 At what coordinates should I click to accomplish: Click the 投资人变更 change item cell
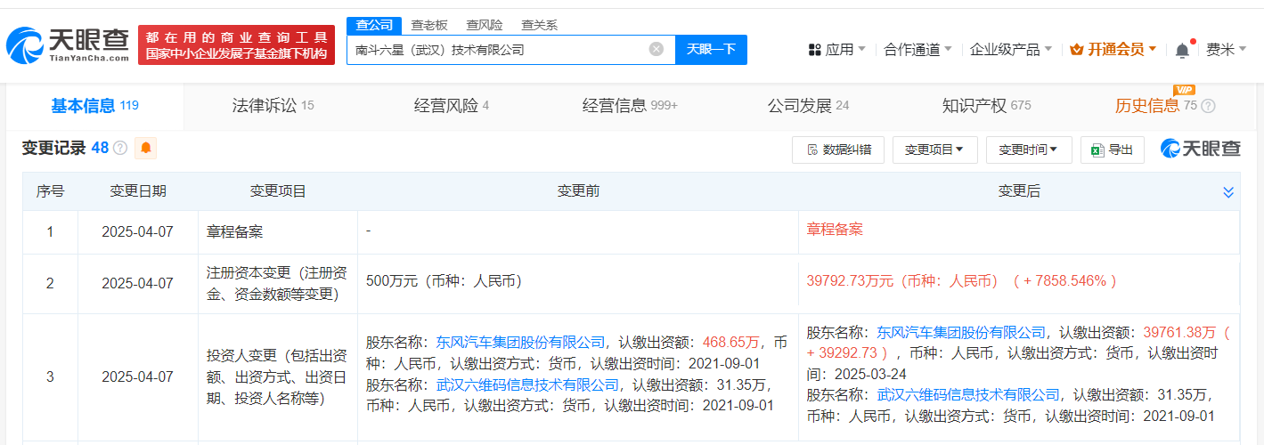278,376
